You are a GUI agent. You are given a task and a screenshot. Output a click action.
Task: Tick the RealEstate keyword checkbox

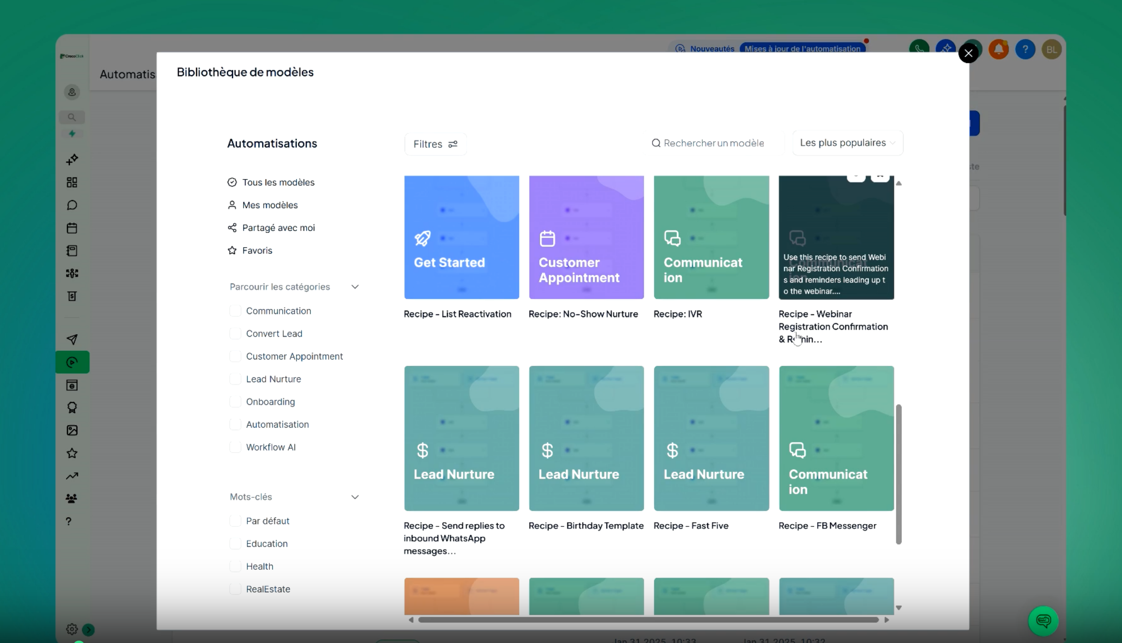coord(235,589)
